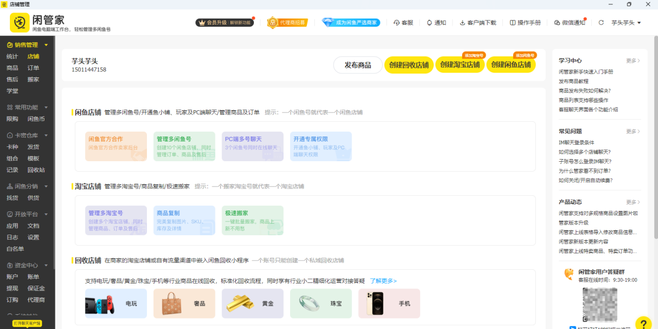Viewport: 658px width, 329px height.
Task: Select the 珠宝 jade bracelet category
Action: [321, 303]
